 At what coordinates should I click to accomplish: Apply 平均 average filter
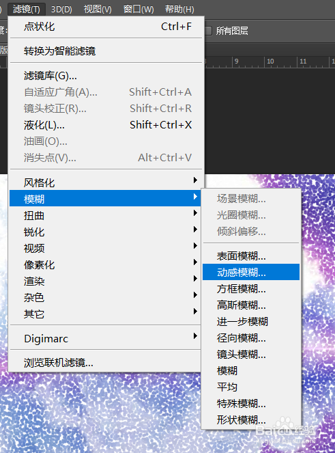pos(251,387)
